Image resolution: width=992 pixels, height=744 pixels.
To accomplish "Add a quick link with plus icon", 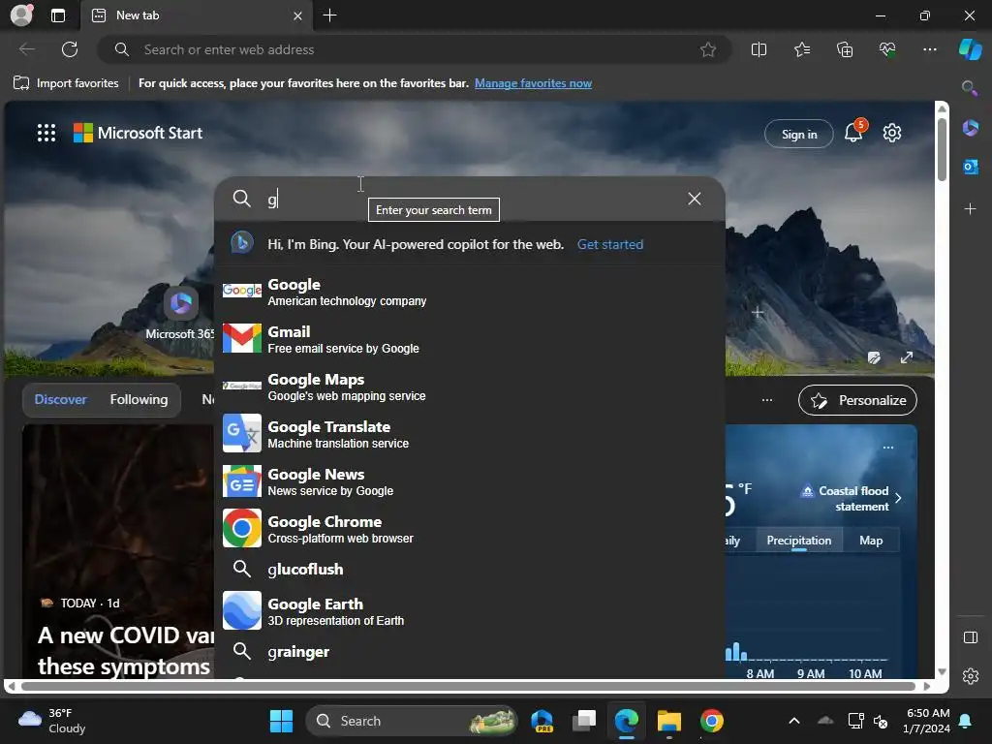I will (758, 313).
